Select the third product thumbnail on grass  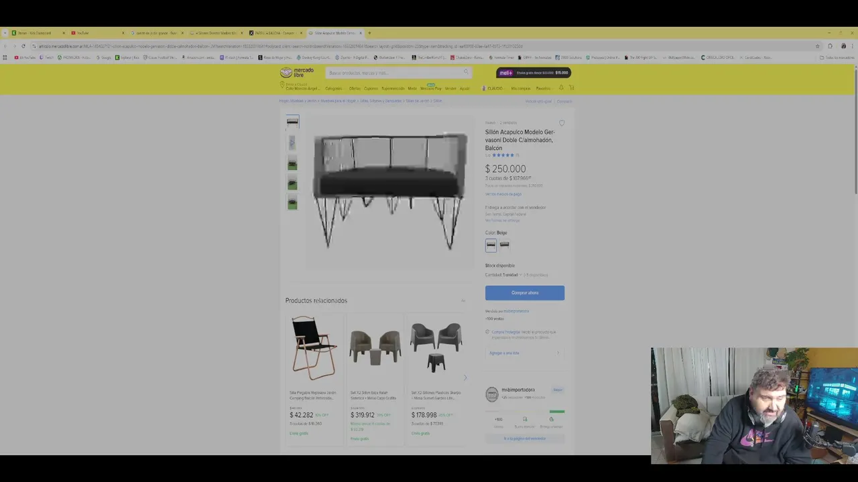[x=292, y=163]
